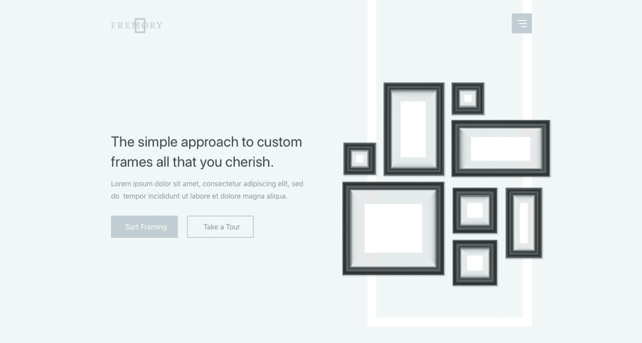The width and height of the screenshot is (642, 343).
Task: Click the letters "FRE" in the logo
Action: (x=122, y=25)
